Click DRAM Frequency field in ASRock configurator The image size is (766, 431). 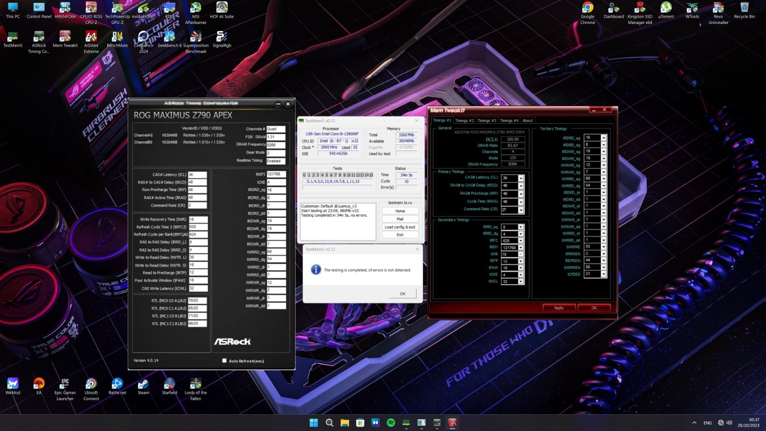276,145
